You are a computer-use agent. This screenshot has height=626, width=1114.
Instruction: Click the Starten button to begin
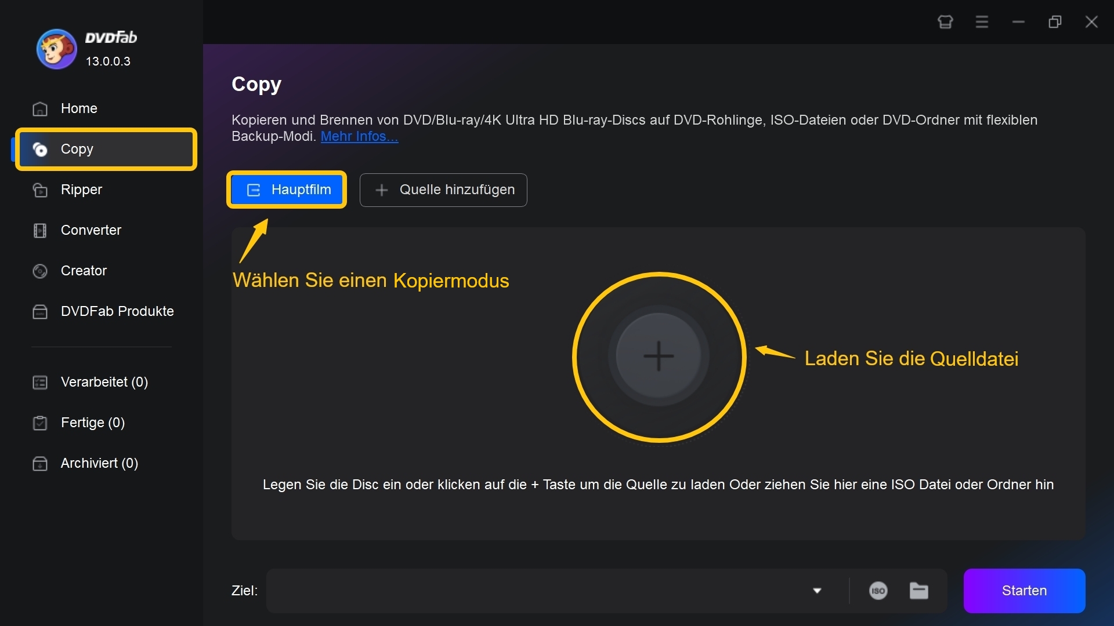tap(1025, 589)
